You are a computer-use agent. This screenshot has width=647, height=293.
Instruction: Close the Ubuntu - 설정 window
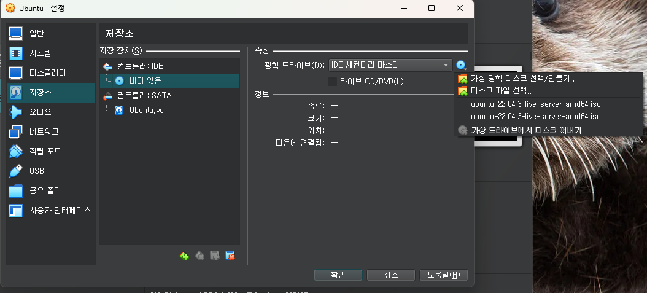460,8
